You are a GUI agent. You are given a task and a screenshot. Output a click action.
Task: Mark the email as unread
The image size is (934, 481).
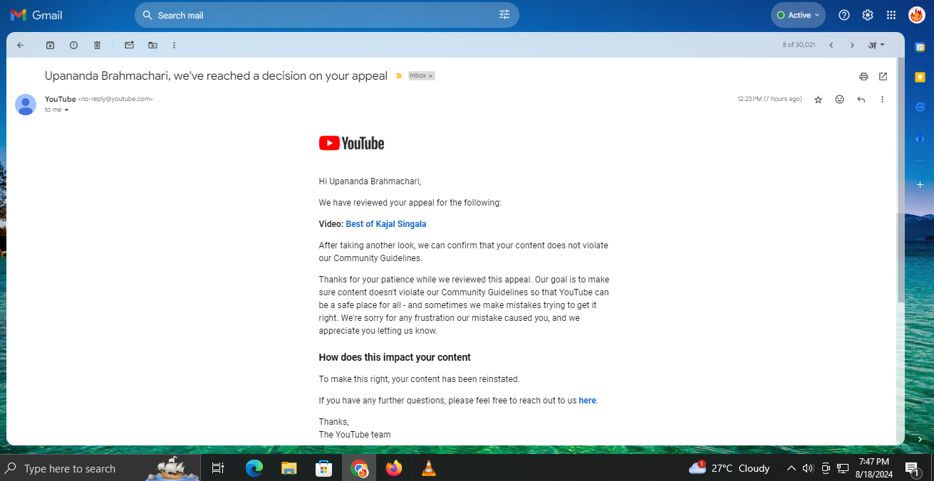click(x=129, y=45)
